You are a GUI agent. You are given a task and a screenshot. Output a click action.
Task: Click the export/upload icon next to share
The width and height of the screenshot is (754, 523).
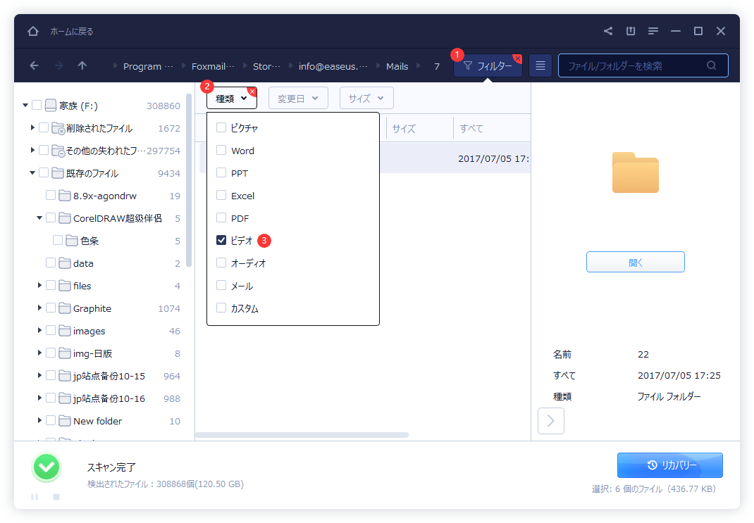[631, 31]
